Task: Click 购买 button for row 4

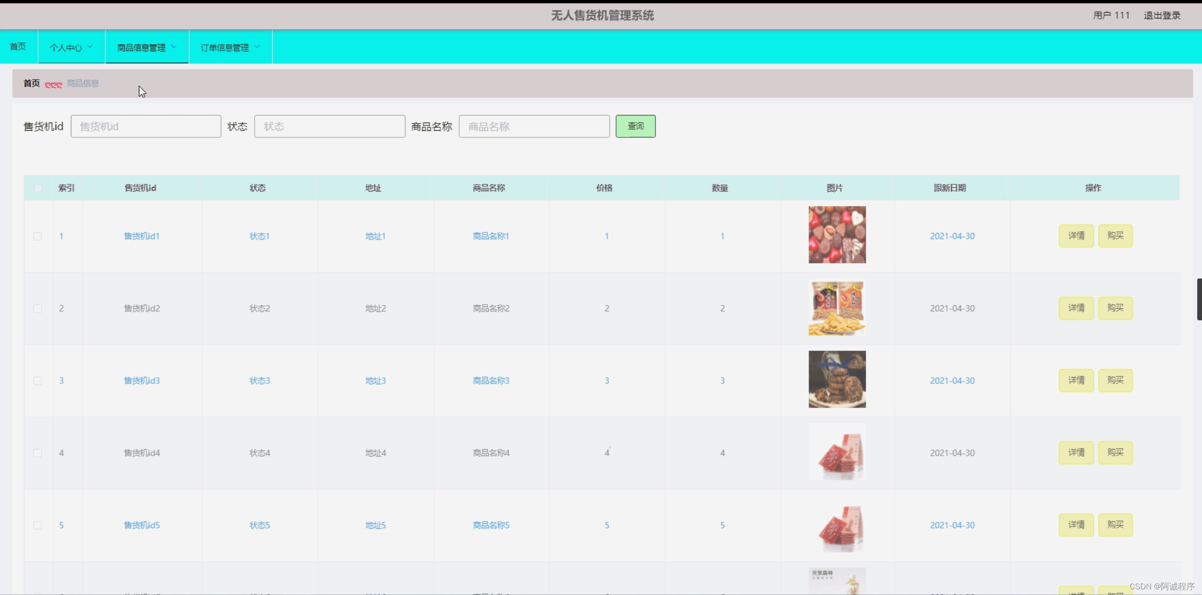Action: click(1114, 452)
